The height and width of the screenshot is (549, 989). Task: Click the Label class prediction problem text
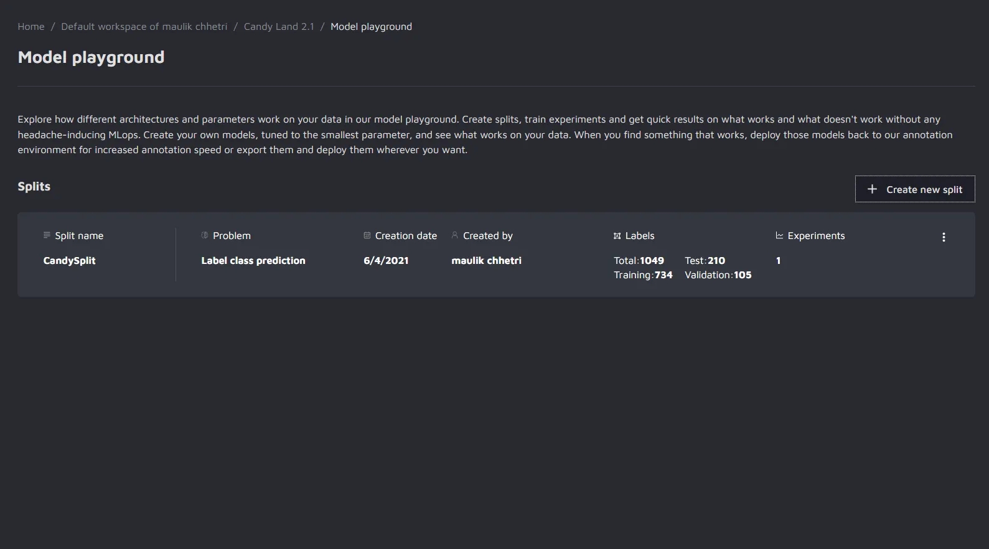[x=253, y=261]
